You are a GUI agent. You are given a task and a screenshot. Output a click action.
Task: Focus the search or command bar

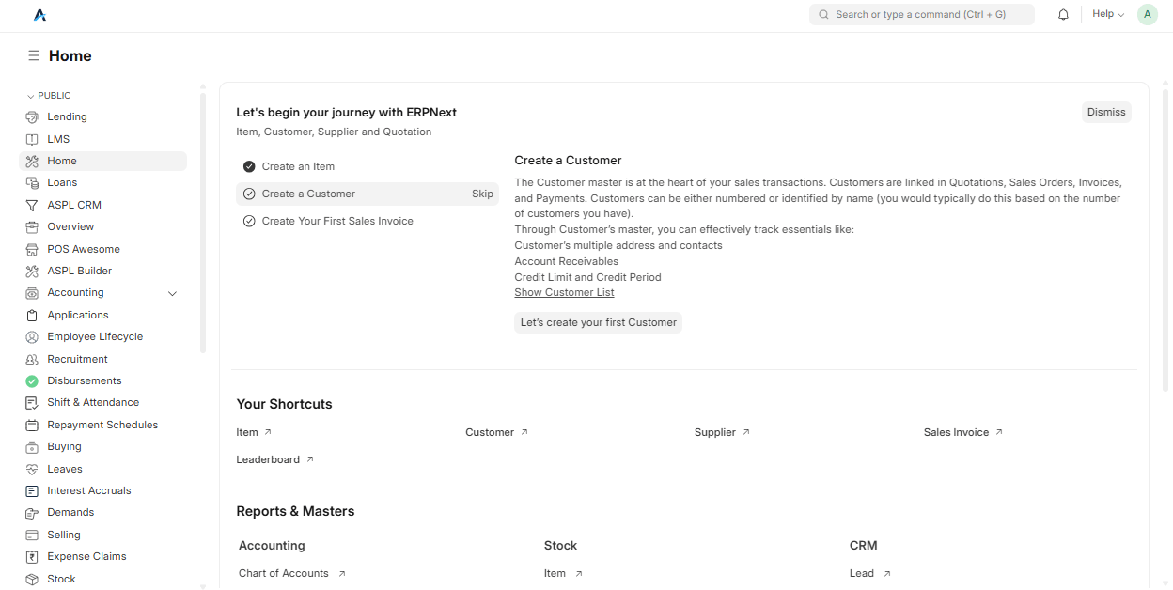coord(921,15)
